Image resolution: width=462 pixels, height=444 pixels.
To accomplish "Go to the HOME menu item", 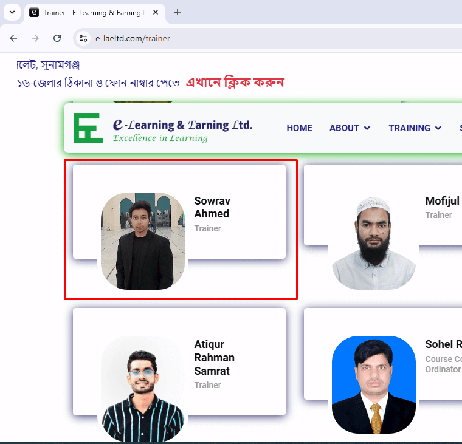I will click(299, 128).
